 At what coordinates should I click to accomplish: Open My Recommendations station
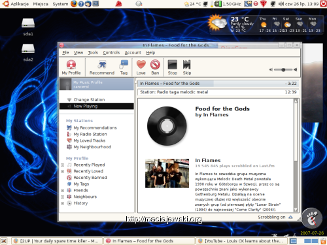tap(95, 127)
